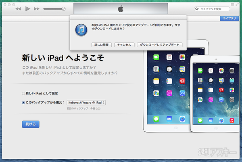Click the Apple logo status display
The image size is (242, 162).
click(x=121, y=8)
